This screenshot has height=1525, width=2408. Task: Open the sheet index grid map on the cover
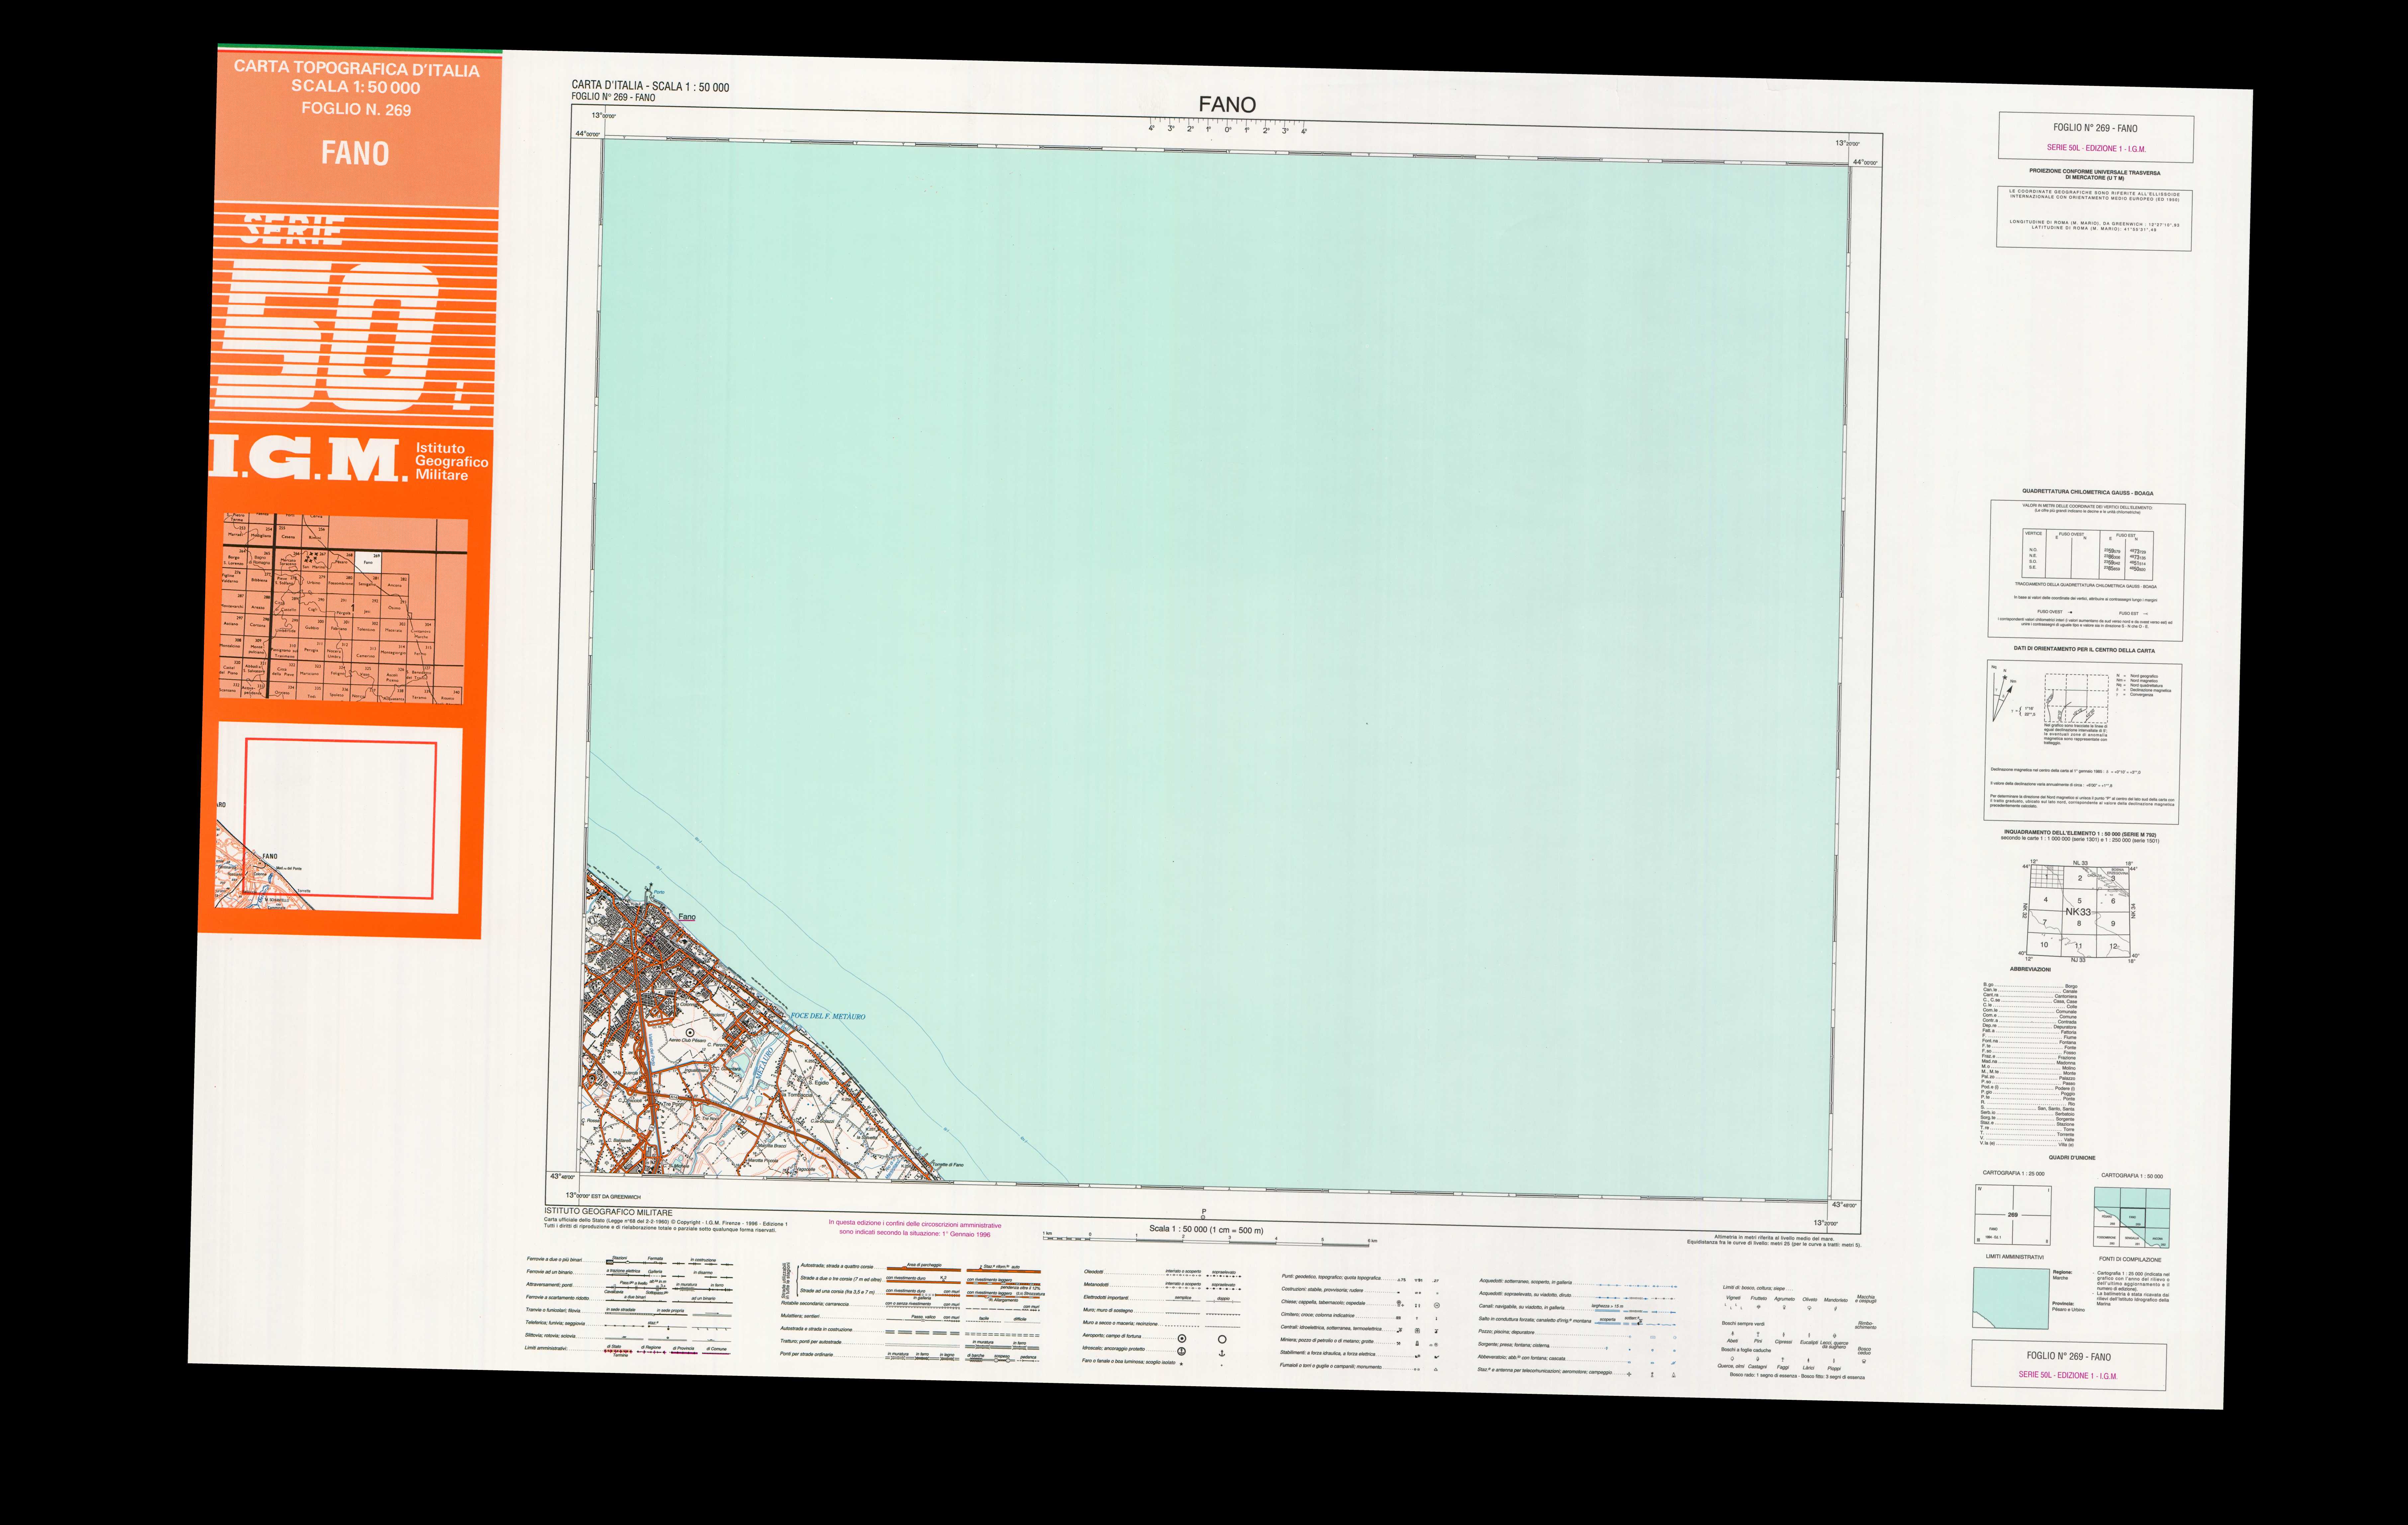(x=344, y=609)
